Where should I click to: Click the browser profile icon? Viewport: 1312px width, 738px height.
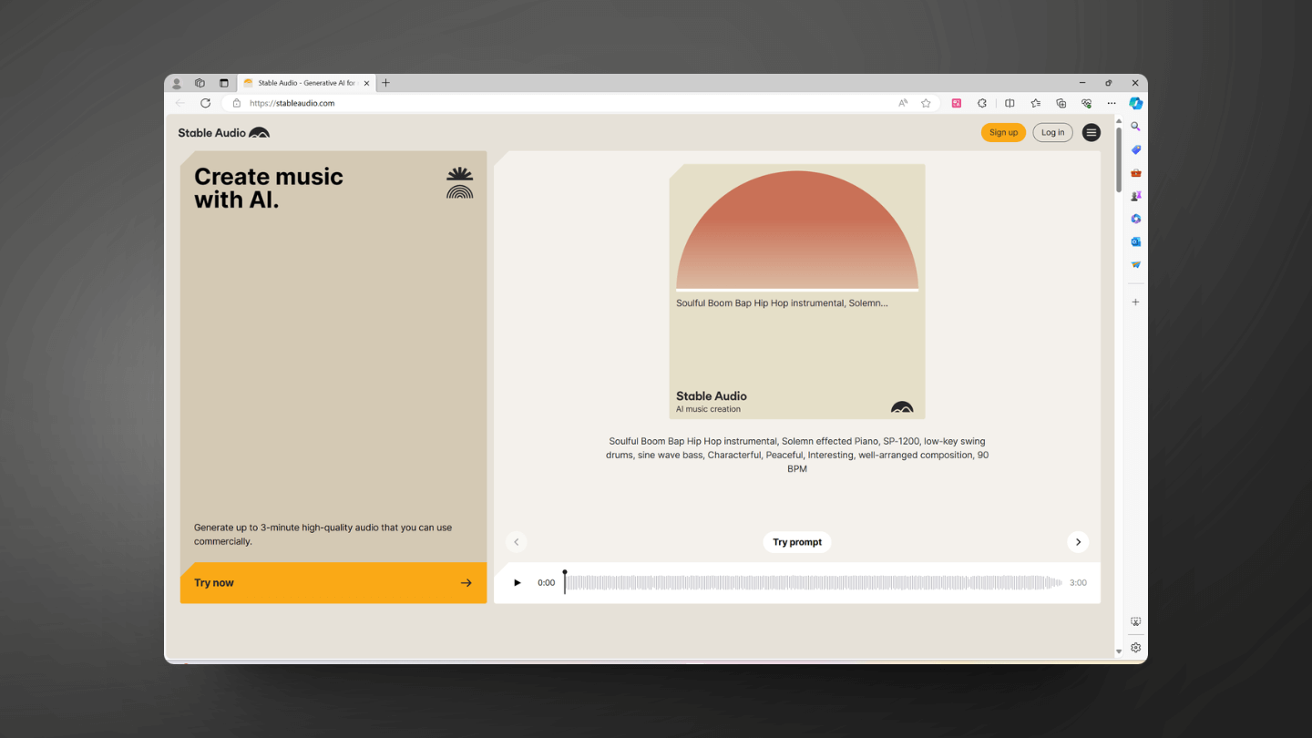[177, 83]
